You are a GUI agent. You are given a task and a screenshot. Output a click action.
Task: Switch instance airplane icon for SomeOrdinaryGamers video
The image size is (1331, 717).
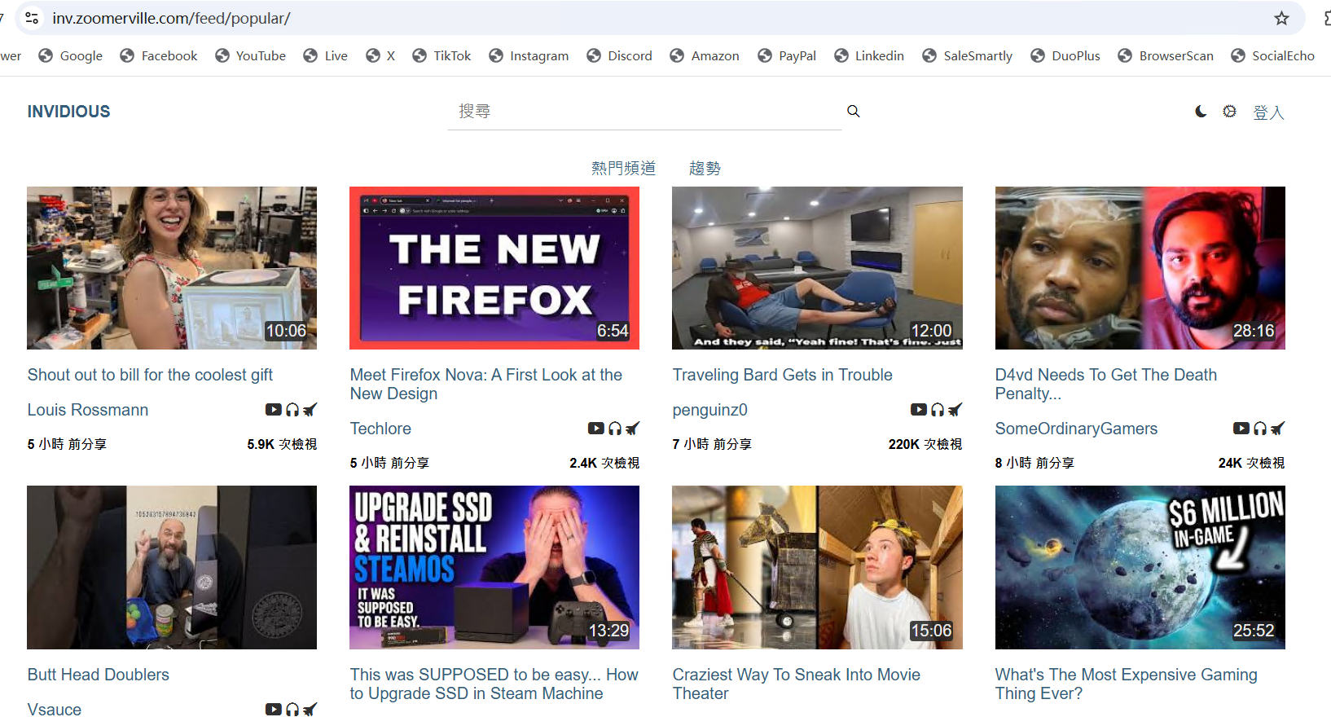point(1277,429)
